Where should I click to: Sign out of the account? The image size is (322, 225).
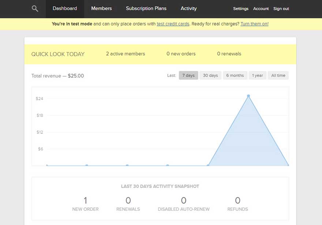pos(281,8)
